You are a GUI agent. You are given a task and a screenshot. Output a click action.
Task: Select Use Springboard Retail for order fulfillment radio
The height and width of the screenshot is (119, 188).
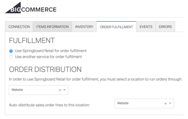(x=11, y=51)
